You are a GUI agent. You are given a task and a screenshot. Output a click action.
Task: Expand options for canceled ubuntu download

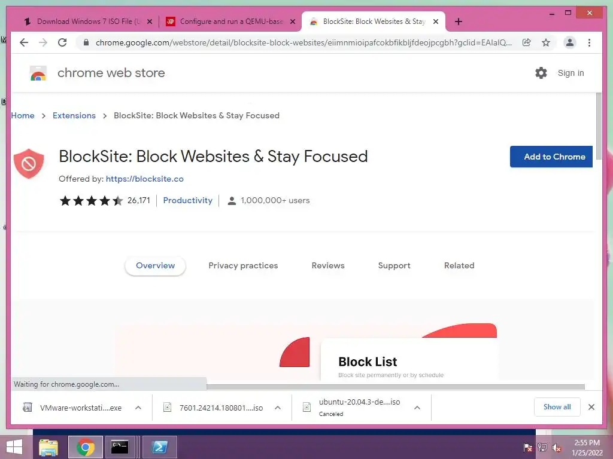(417, 408)
